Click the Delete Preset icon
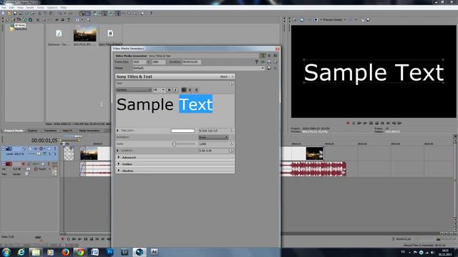Image resolution: width=458 pixels, height=257 pixels. 275,68
